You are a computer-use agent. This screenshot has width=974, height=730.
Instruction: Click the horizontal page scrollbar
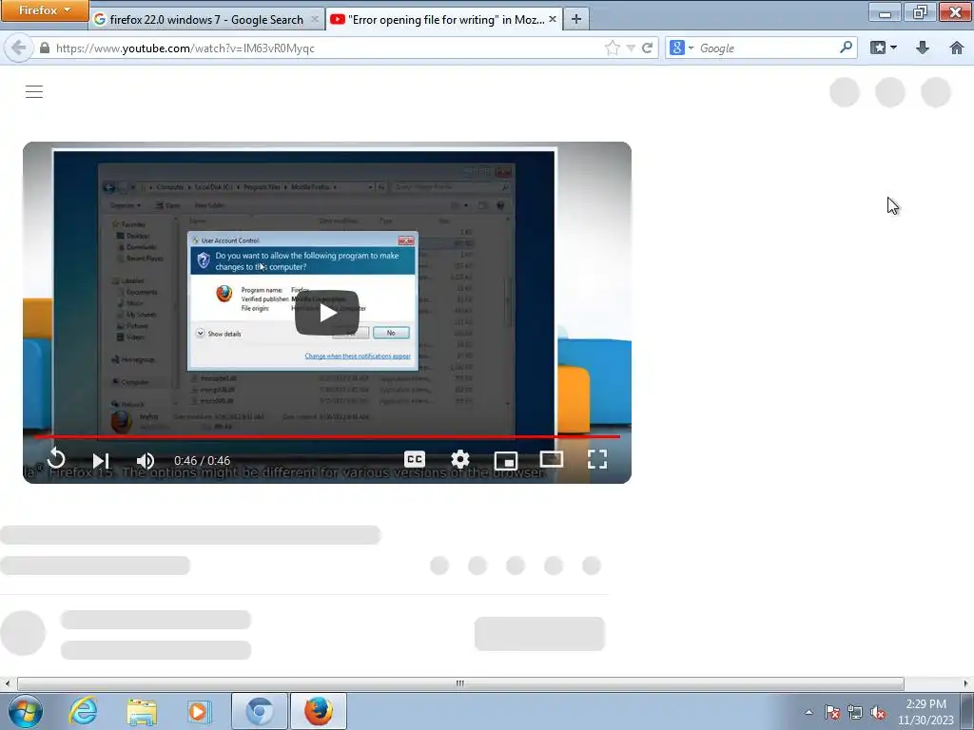tap(460, 683)
